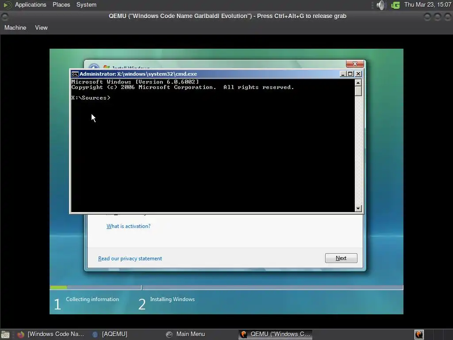Click the volume speaker icon in the top panel
The height and width of the screenshot is (340, 453).
coord(381,5)
